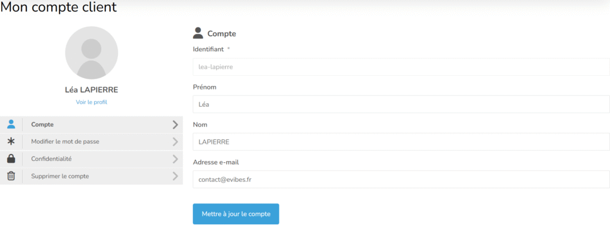
Task: Select the Compte menu label
Action: click(x=42, y=125)
